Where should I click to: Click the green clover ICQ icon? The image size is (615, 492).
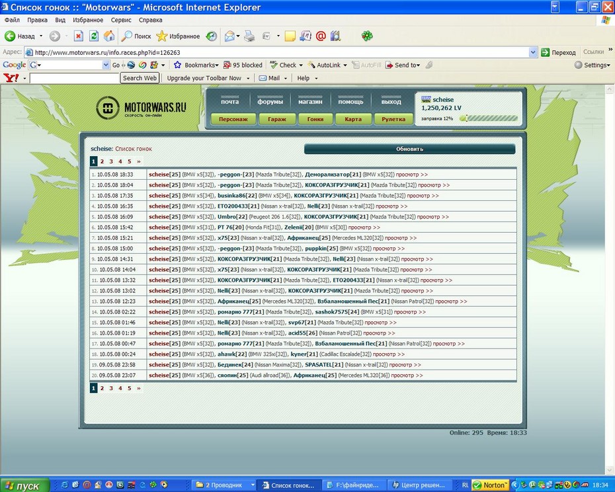tap(367, 36)
